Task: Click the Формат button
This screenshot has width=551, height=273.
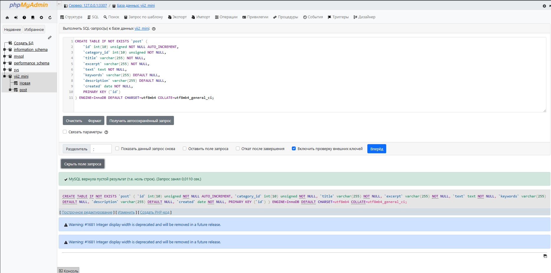Action: pyautogui.click(x=95, y=121)
